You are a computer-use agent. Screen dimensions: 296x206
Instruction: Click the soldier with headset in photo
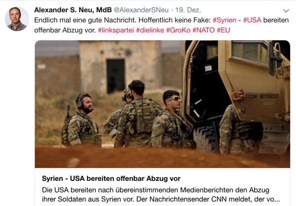coord(81,120)
